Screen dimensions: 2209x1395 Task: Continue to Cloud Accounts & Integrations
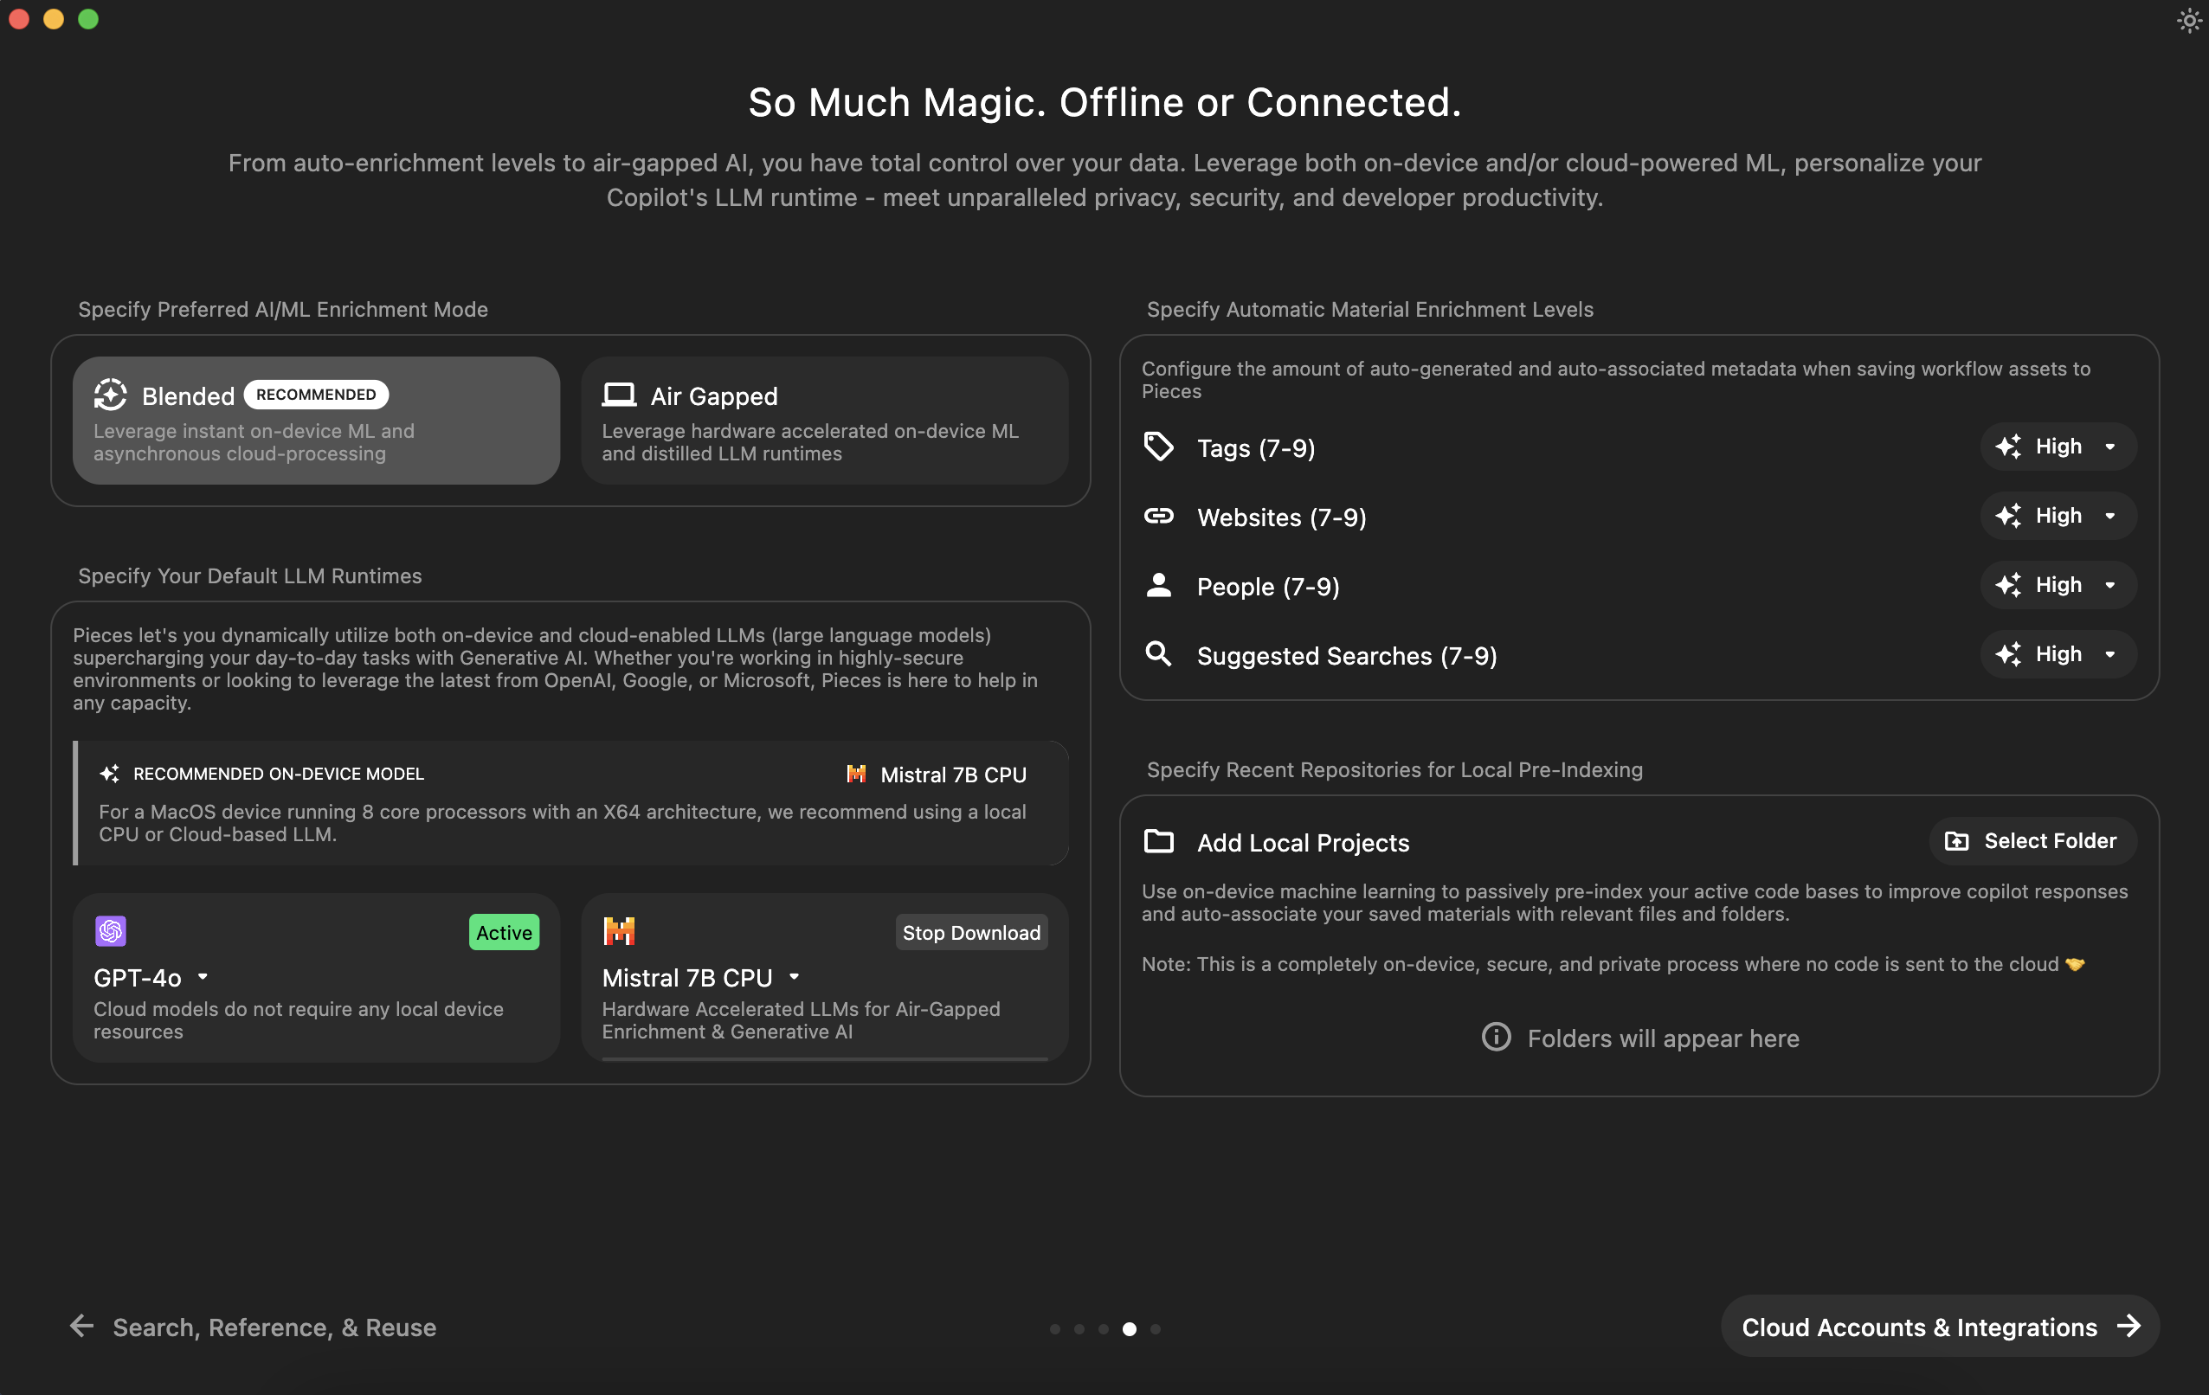[x=1939, y=1327]
